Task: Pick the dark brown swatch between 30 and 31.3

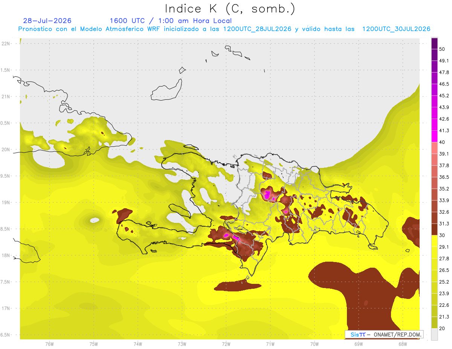Action: point(435,229)
